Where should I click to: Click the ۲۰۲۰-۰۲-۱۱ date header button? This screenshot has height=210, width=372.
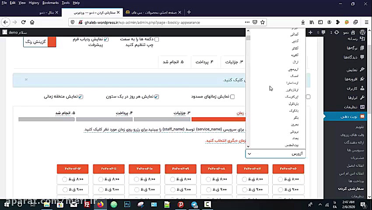(x=109, y=169)
